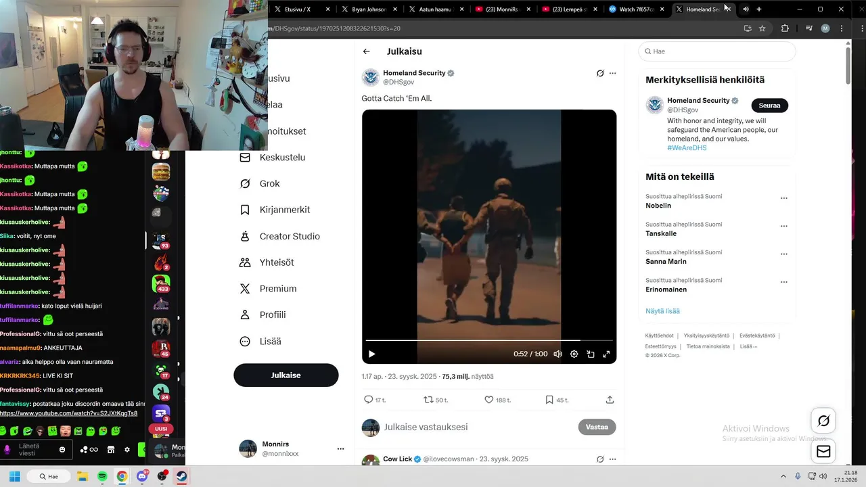The height and width of the screenshot is (487, 866).
Task: Open the floating messages envelope button
Action: point(823,451)
